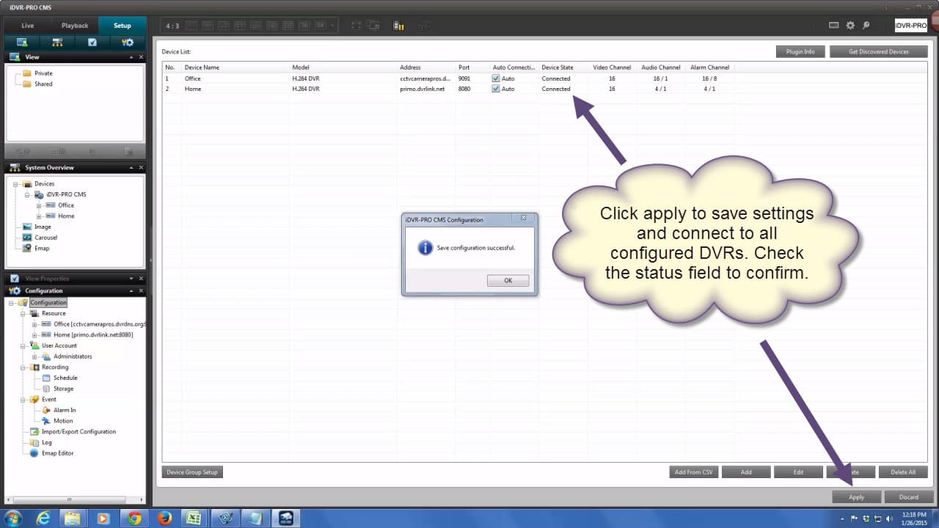This screenshot has height=528, width=939.
Task: Open Import/Export Configuration item
Action: click(x=78, y=432)
